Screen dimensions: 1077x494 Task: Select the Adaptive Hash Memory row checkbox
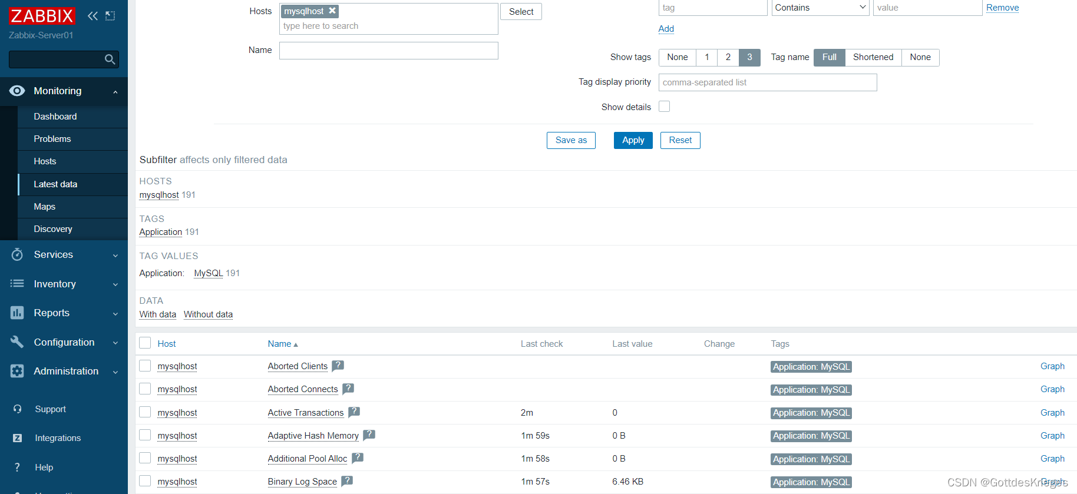(x=145, y=435)
